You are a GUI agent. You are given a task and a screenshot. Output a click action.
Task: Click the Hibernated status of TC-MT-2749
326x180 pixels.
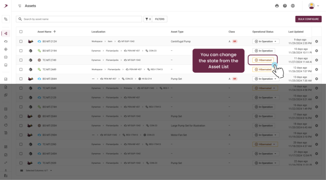pos(263,60)
